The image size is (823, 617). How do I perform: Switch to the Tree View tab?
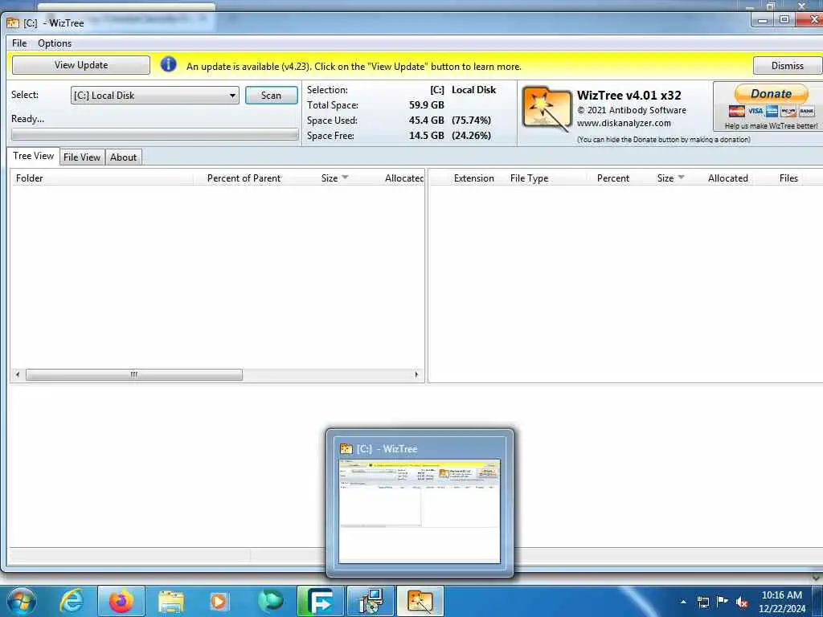coord(33,156)
